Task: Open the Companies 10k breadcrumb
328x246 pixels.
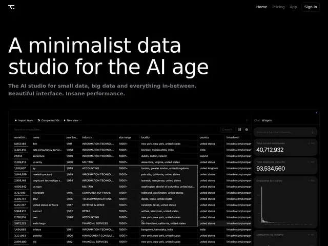Action: pos(49,120)
